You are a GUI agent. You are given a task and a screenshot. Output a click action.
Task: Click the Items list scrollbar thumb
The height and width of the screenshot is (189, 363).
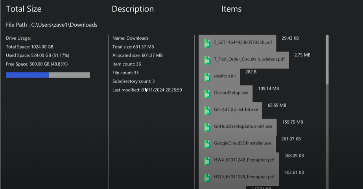pos(327,60)
